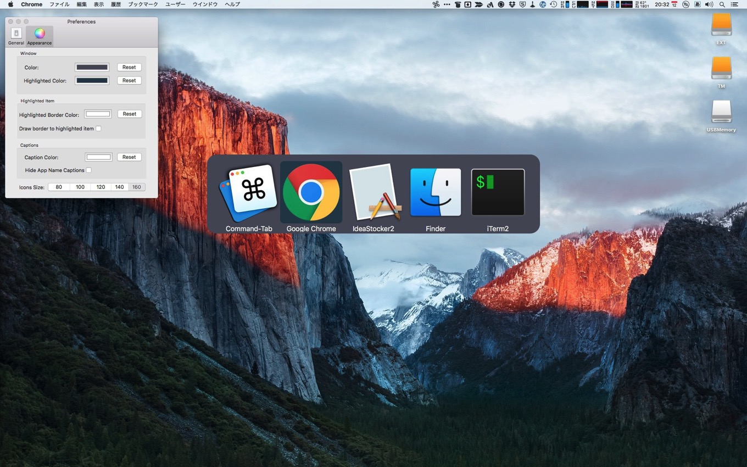Reset the Caption Color setting
This screenshot has width=747, height=467.
pos(129,157)
